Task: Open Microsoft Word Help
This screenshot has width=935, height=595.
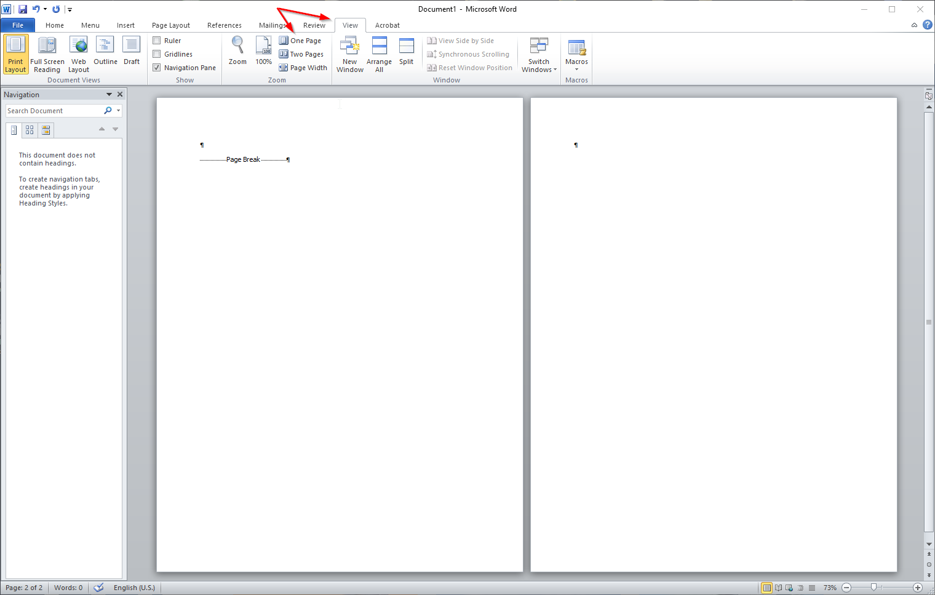Action: click(x=928, y=25)
